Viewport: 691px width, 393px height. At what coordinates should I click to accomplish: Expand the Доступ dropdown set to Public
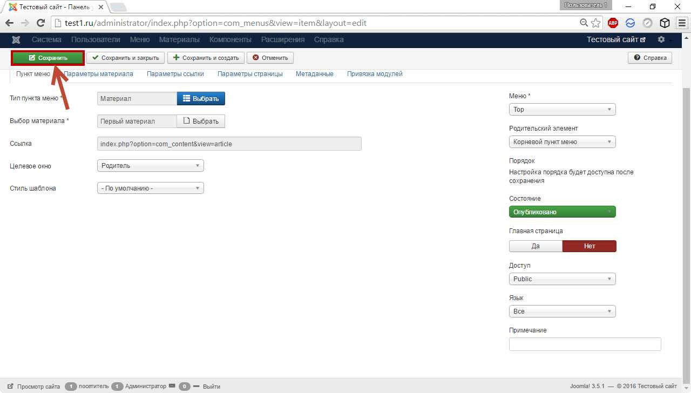(562, 279)
